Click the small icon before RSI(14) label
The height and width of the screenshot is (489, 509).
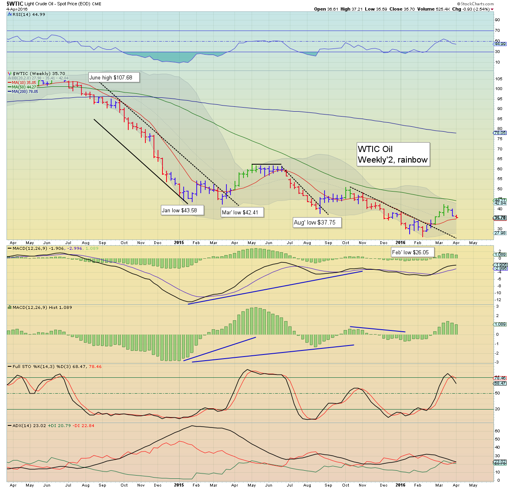pos(9,14)
